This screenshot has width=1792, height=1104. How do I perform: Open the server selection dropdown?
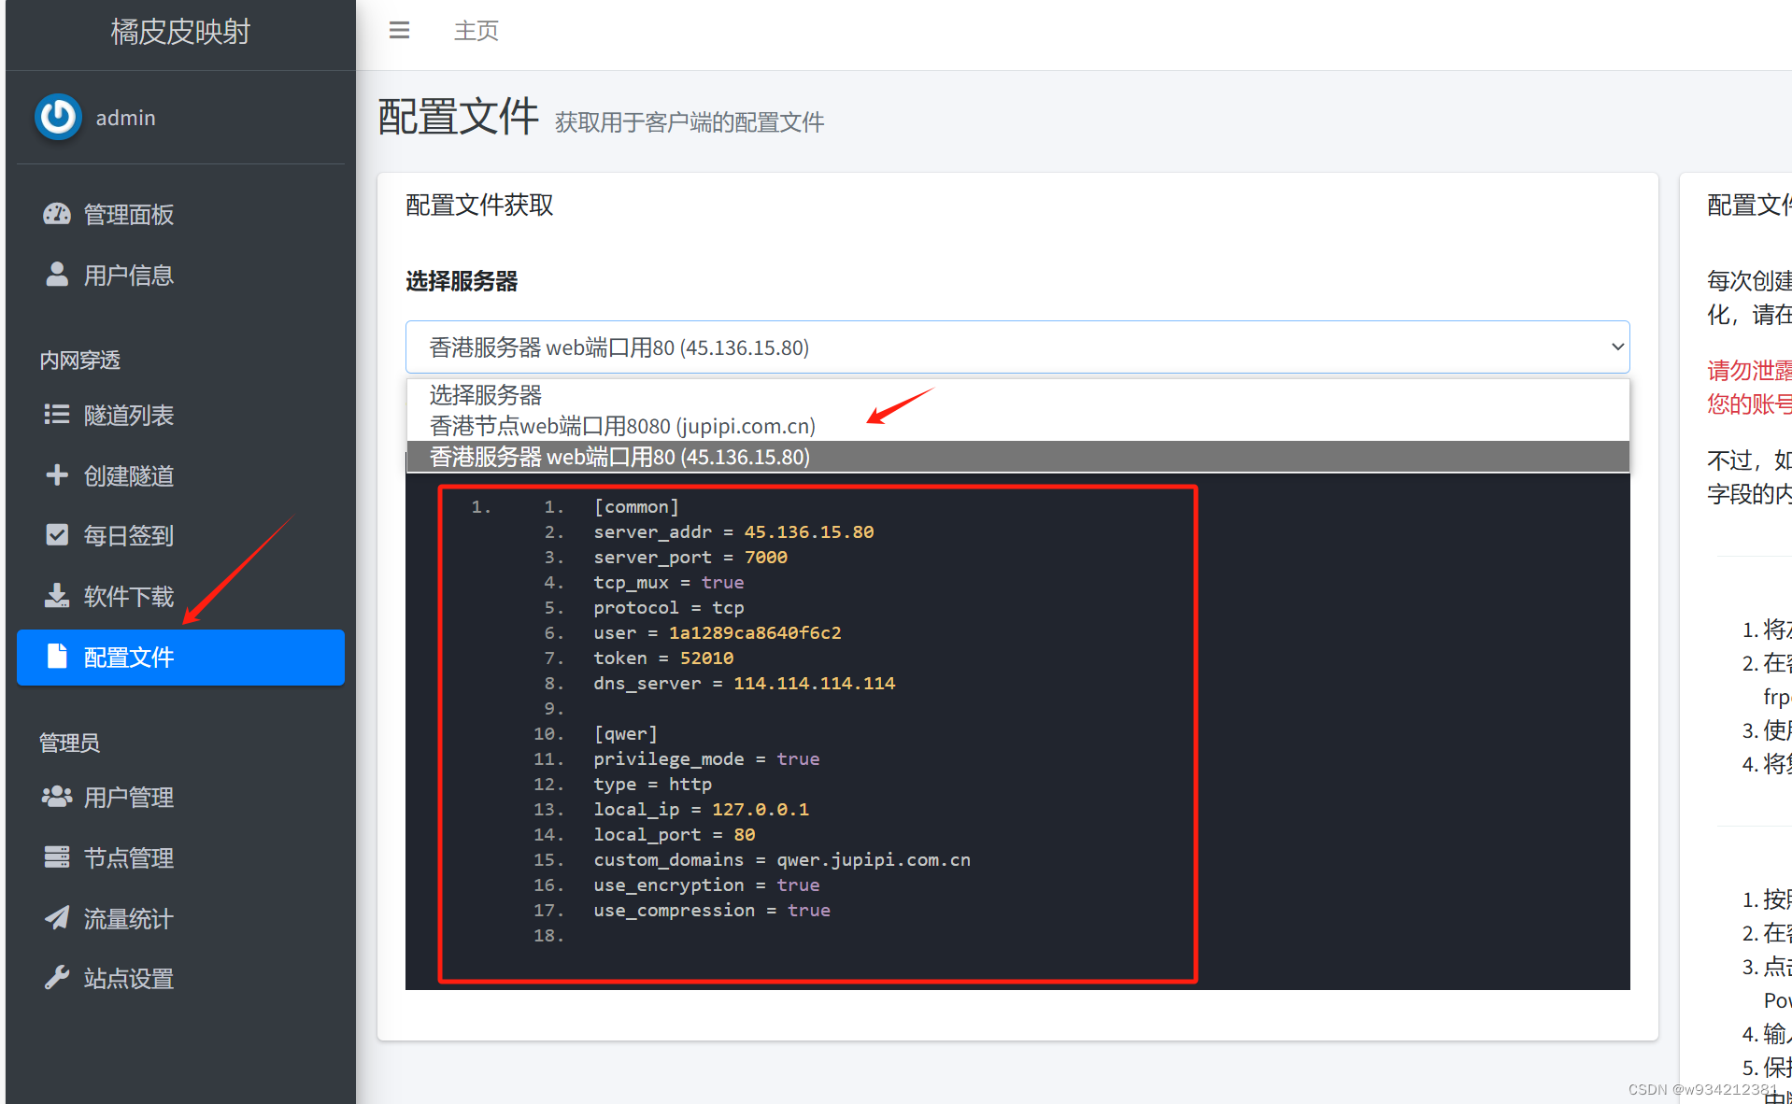1017,347
